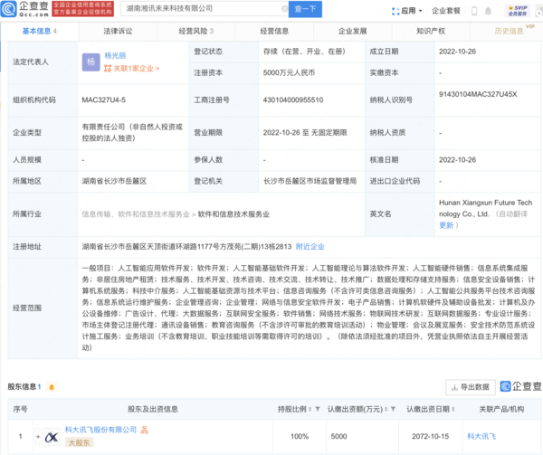
Task: Open the 经营信息 tab
Action: click(x=274, y=31)
